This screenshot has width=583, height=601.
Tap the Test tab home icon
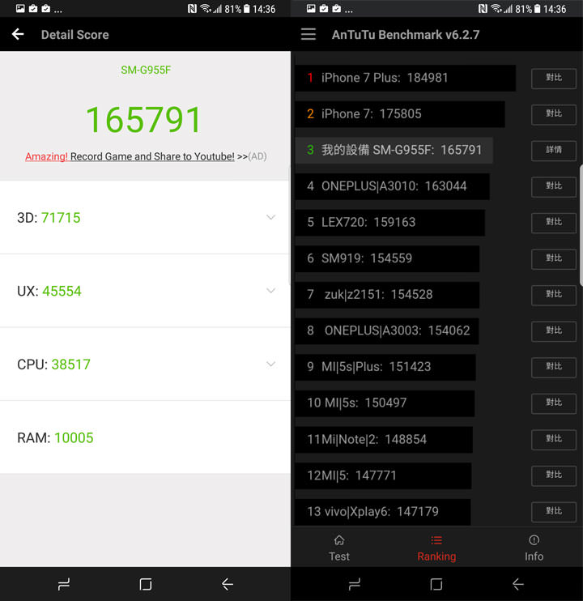[x=339, y=540]
